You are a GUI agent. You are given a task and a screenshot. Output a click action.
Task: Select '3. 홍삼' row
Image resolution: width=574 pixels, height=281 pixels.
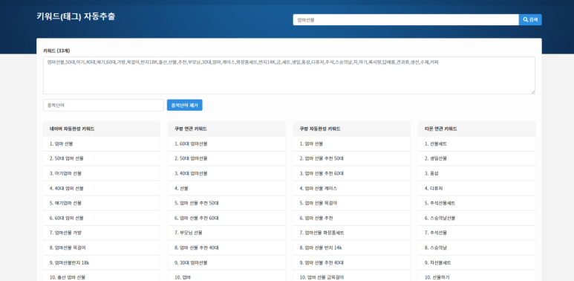point(477,173)
